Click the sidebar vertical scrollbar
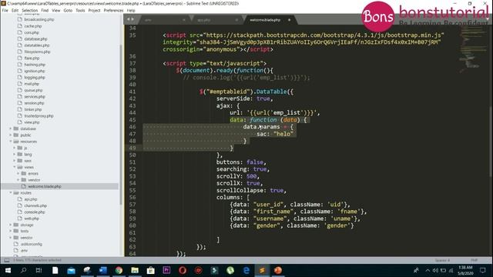The image size is (493, 277). (x=121, y=124)
